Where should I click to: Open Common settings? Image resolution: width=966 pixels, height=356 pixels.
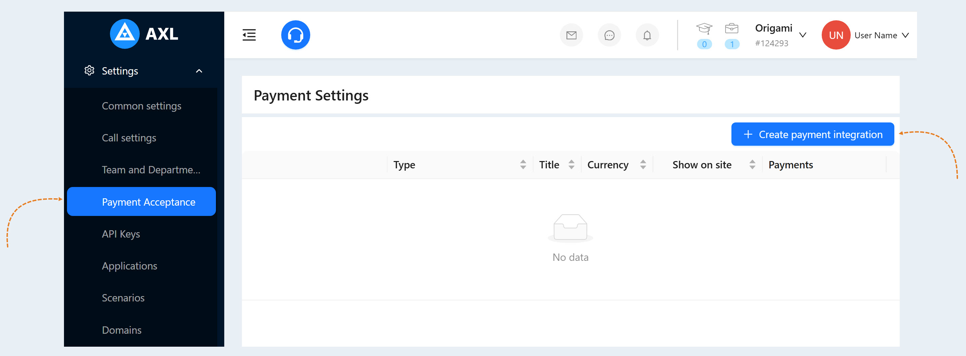[x=142, y=106]
